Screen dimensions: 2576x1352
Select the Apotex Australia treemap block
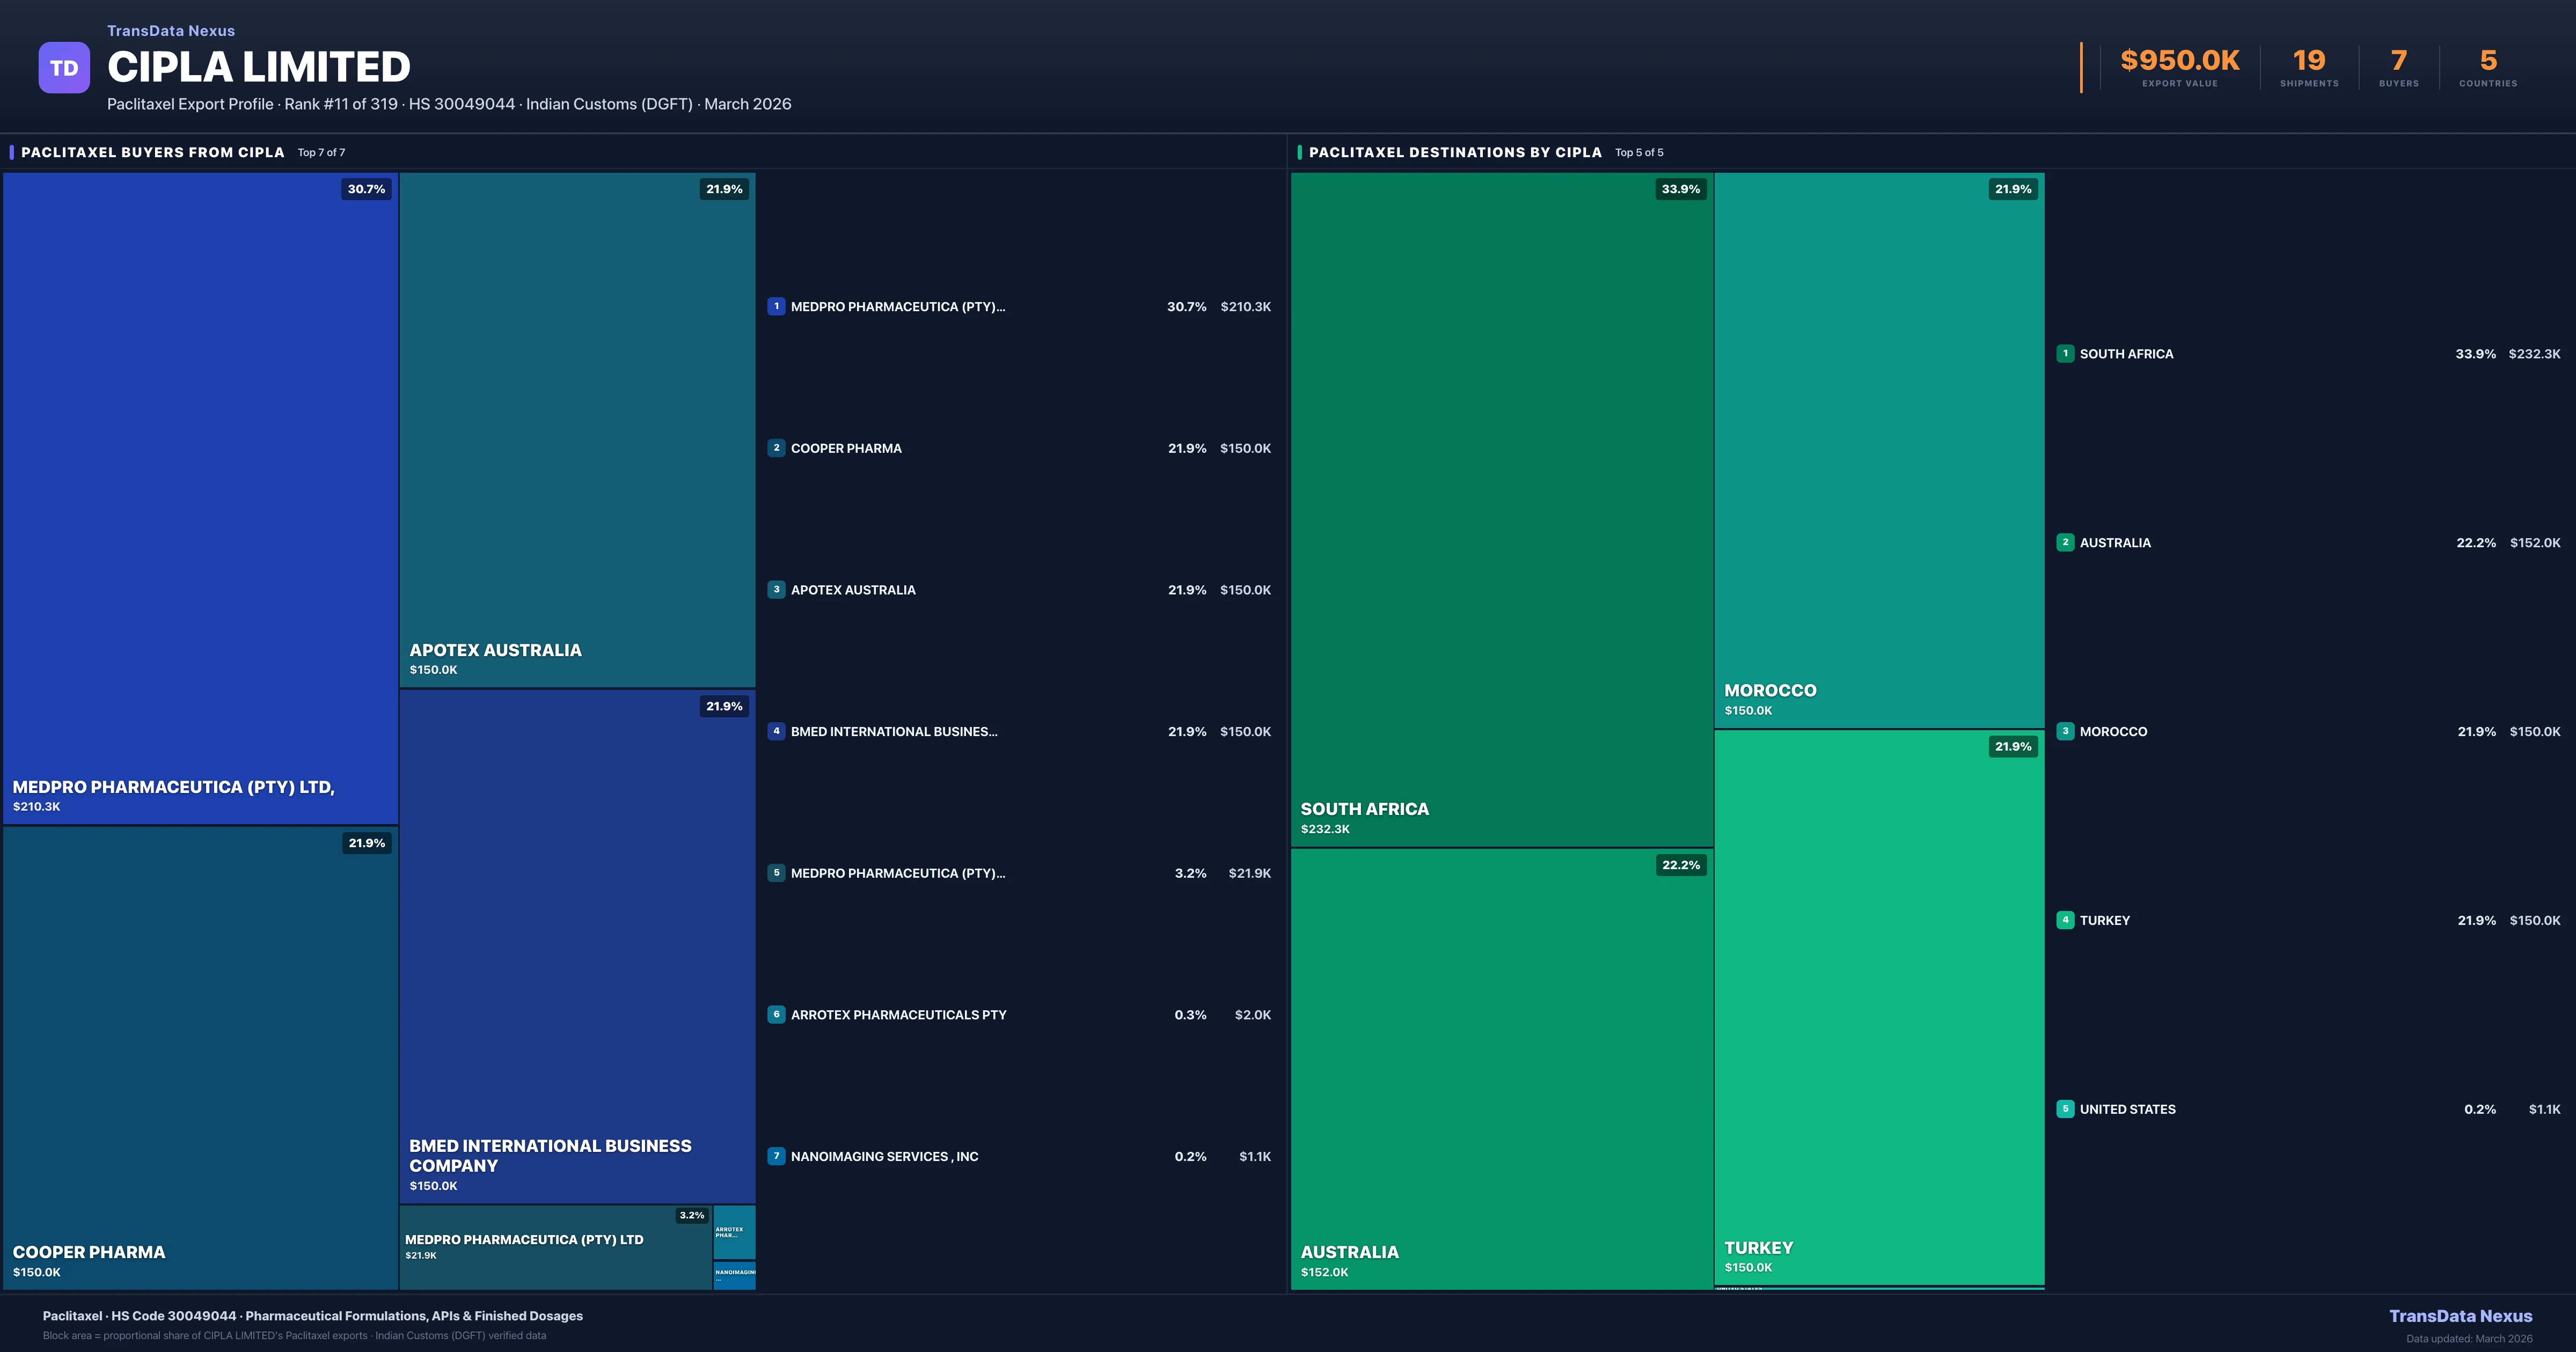(577, 430)
